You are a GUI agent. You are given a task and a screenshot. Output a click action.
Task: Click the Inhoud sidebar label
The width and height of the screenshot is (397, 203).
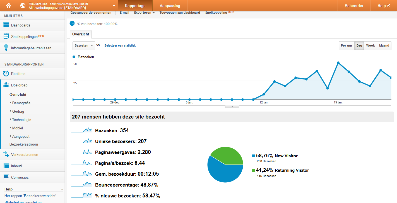pos(16,166)
